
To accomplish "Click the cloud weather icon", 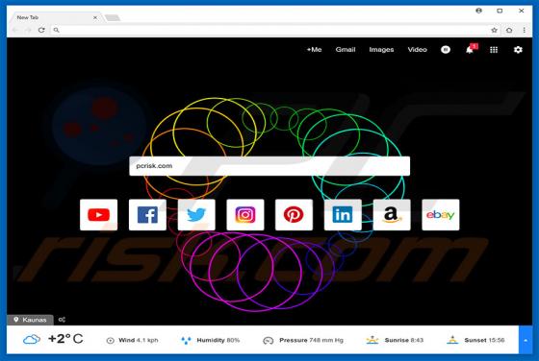I will coord(31,340).
